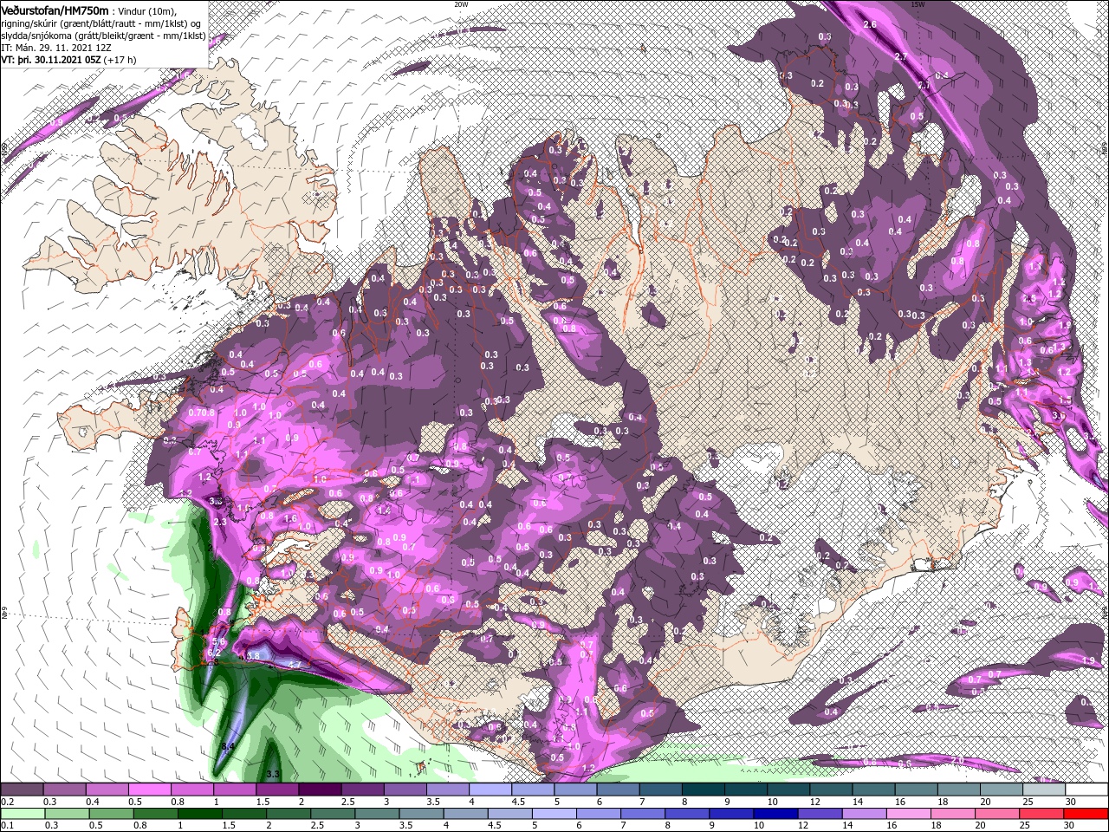Click the '8.4' precipitation value on the map
Viewport: 1109px width, 832px height.
tap(229, 746)
